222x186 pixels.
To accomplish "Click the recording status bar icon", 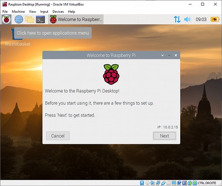I will tap(179, 183).
